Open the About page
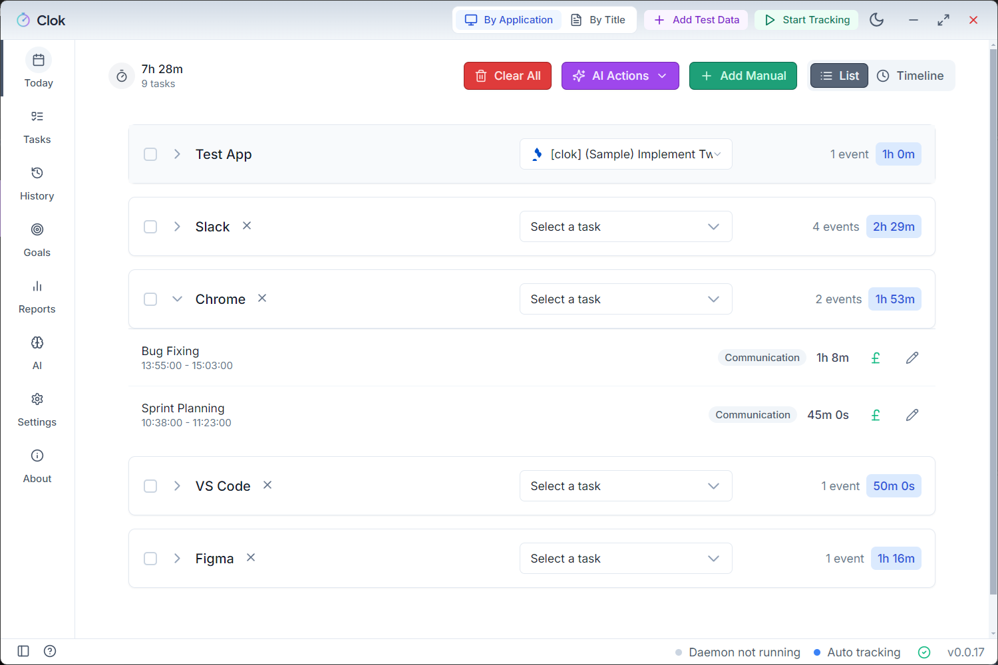The image size is (998, 665). (37, 466)
